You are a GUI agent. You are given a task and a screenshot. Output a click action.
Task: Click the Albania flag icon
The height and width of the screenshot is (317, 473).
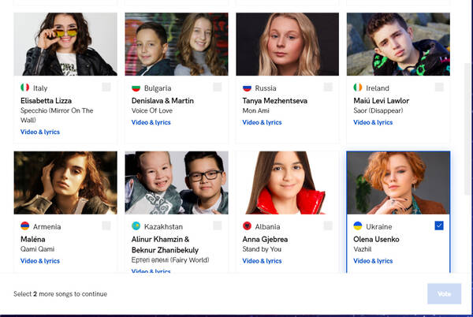click(247, 226)
